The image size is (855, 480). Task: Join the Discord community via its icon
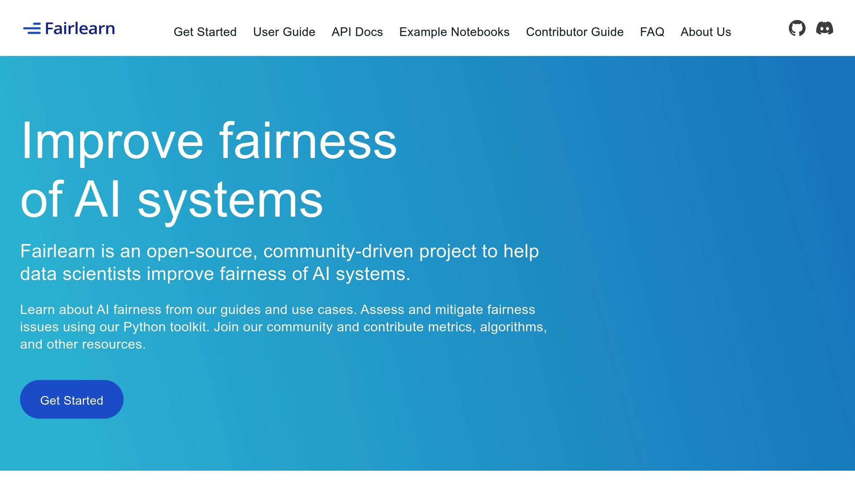pyautogui.click(x=825, y=27)
